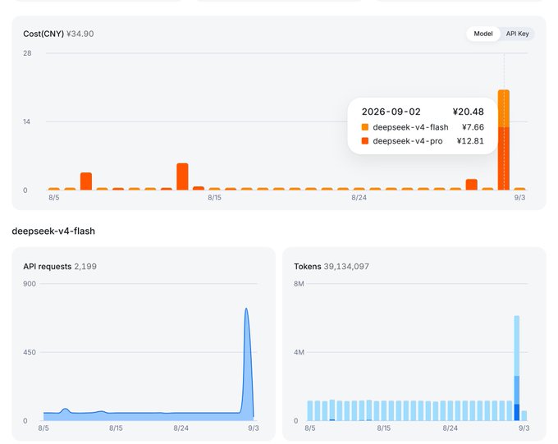Click the 8M axis label on Tokens chart
The height and width of the screenshot is (444, 558).
tap(299, 284)
